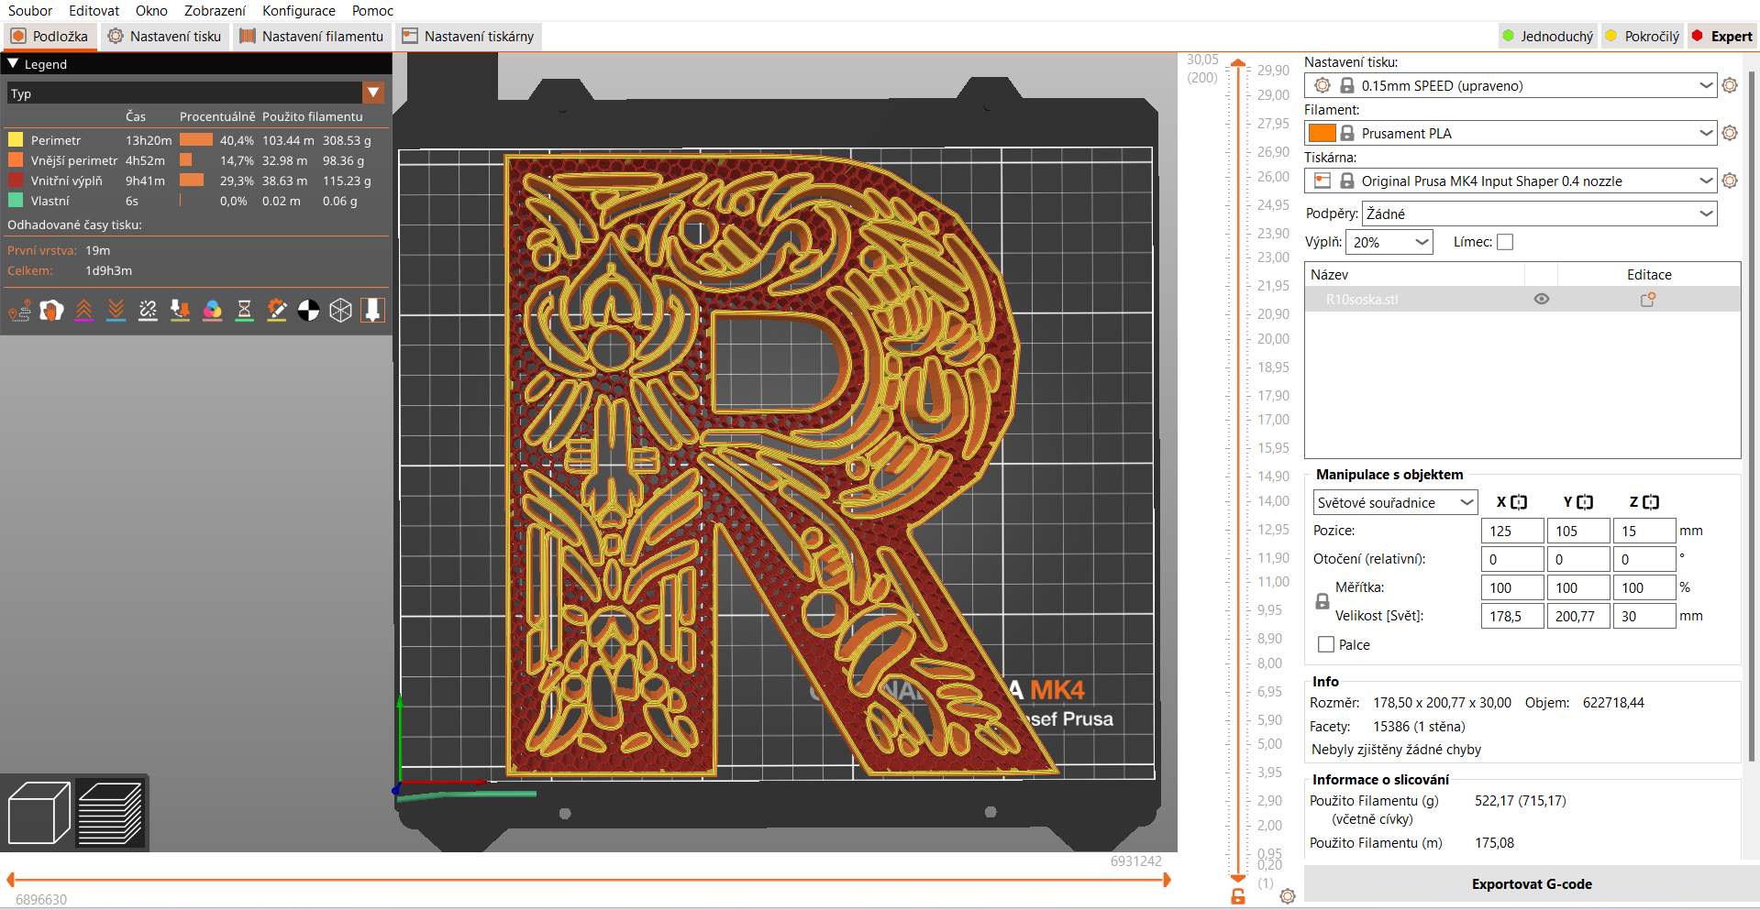This screenshot has width=1760, height=910.
Task: Toggle retractions visibility icon
Action: coord(84,311)
